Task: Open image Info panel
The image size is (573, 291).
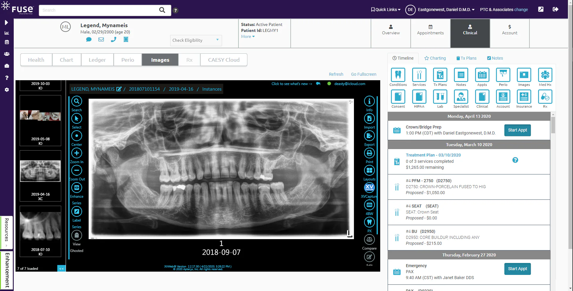Action: click(x=369, y=101)
